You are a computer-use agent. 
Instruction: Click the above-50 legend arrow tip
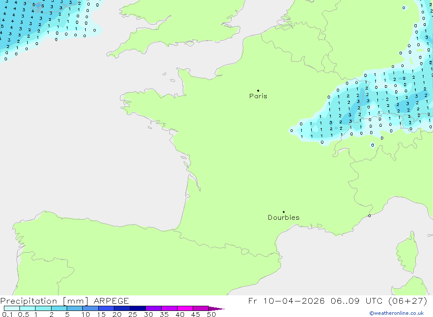(216, 309)
